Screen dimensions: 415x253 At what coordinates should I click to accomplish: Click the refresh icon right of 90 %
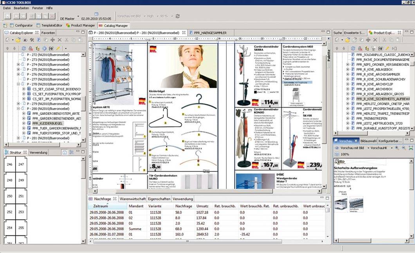point(178,16)
